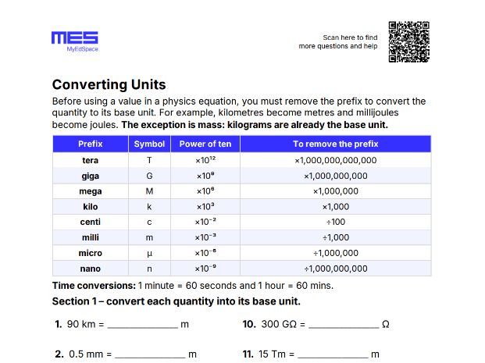
Task: Click the symbol 'k' cell
Action: pyautogui.click(x=149, y=207)
